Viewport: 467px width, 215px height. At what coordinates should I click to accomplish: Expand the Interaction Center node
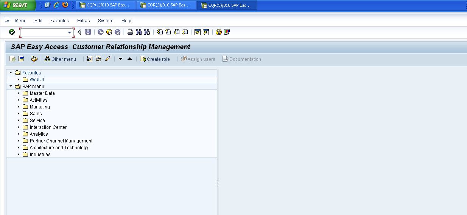pyautogui.click(x=19, y=127)
